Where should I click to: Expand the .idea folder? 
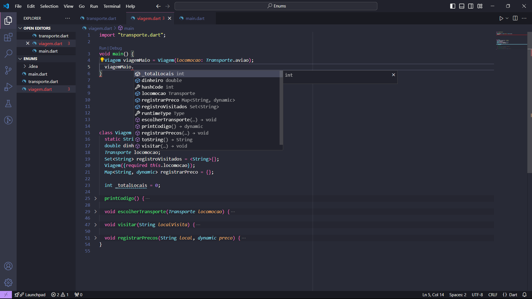[25, 66]
